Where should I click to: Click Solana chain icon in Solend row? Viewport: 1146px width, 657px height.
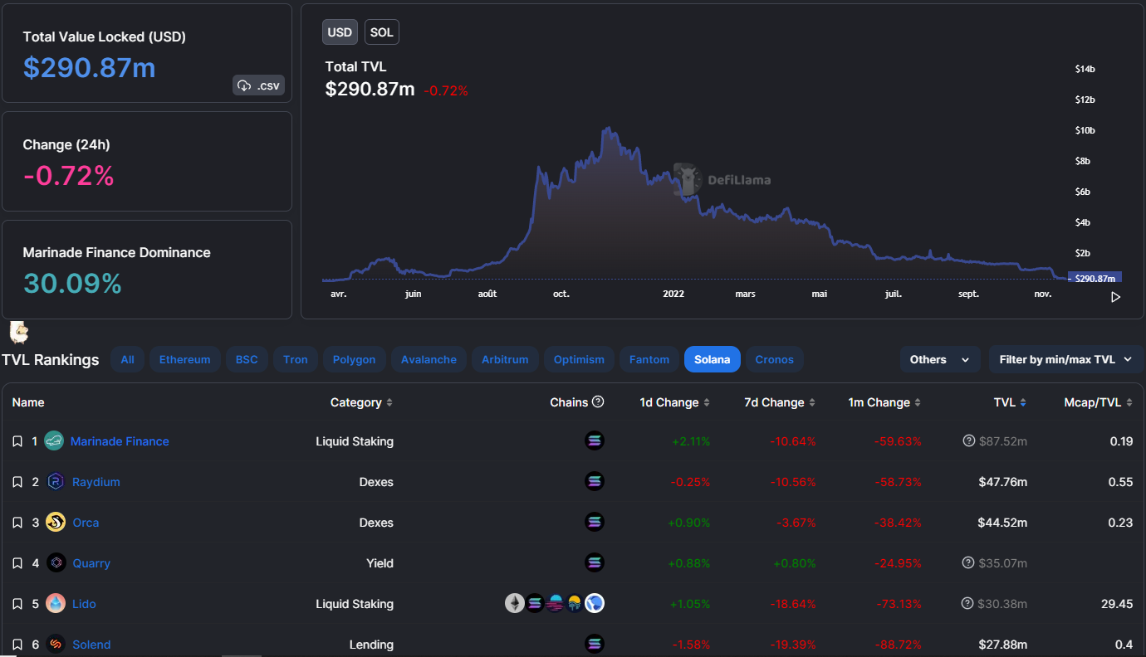[595, 644]
